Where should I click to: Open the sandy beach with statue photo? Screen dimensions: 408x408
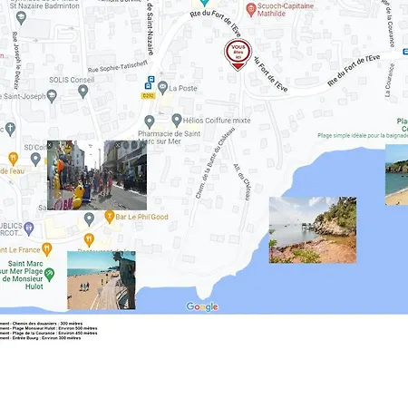pos(102,280)
